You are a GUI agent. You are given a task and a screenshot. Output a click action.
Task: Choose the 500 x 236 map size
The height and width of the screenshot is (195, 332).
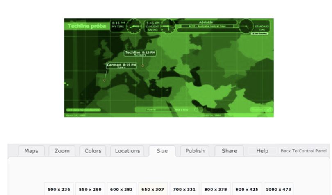pos(59,189)
